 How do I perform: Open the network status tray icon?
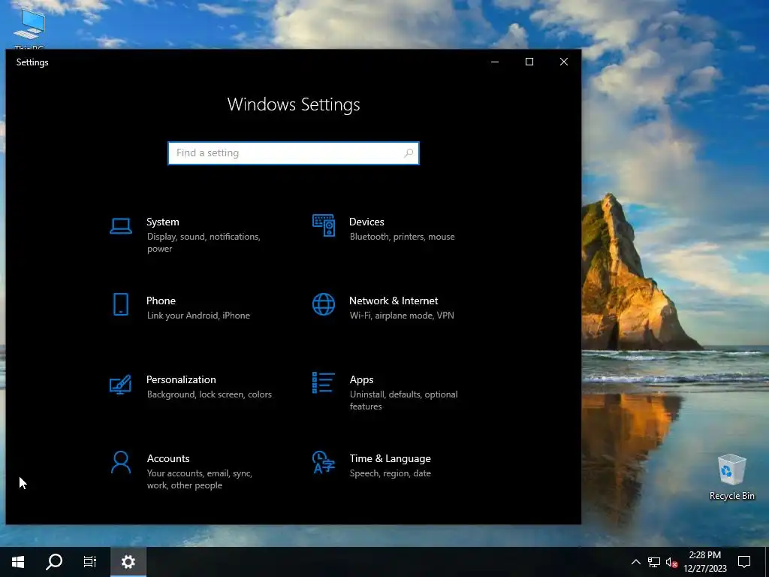point(654,562)
